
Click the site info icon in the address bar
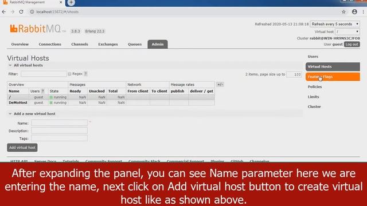click(x=32, y=11)
